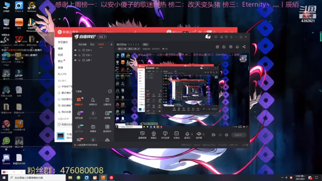Open streaming settings gear icon
This screenshot has width=322, height=181.
(227, 135)
